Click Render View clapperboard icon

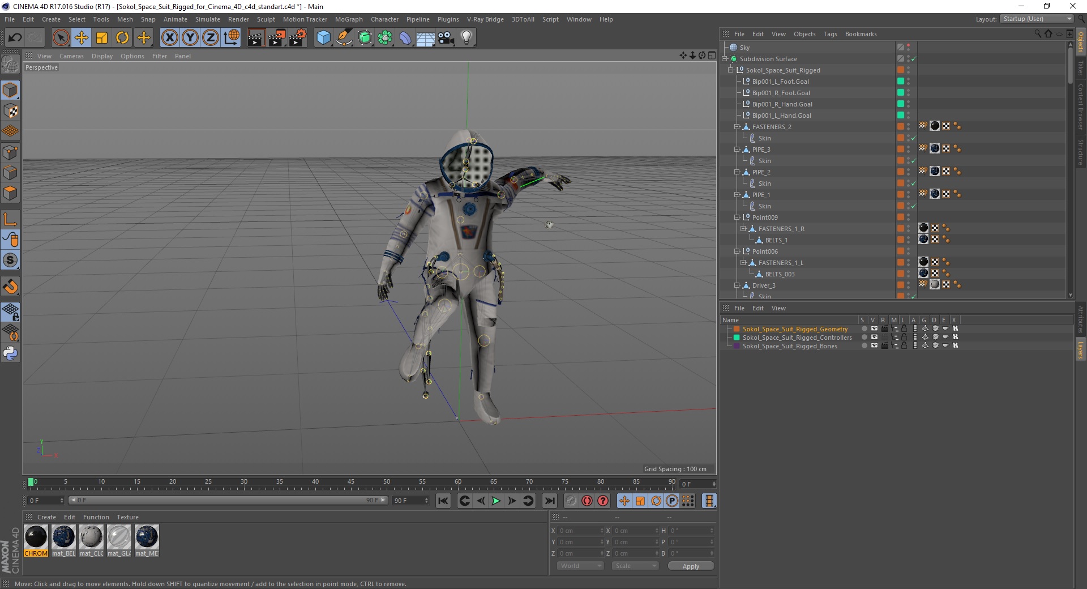pos(256,38)
